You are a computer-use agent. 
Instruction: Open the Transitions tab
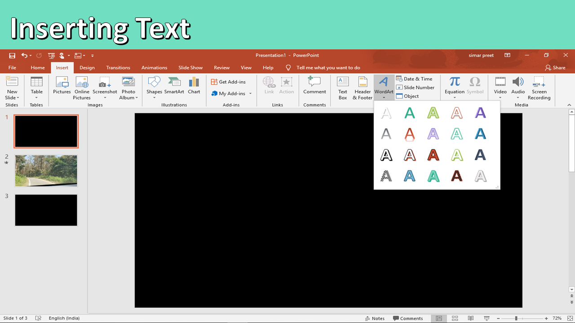point(118,68)
